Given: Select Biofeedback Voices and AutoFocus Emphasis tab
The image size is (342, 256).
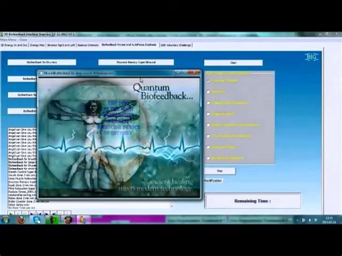Looking at the screenshot, I should click(129, 45).
